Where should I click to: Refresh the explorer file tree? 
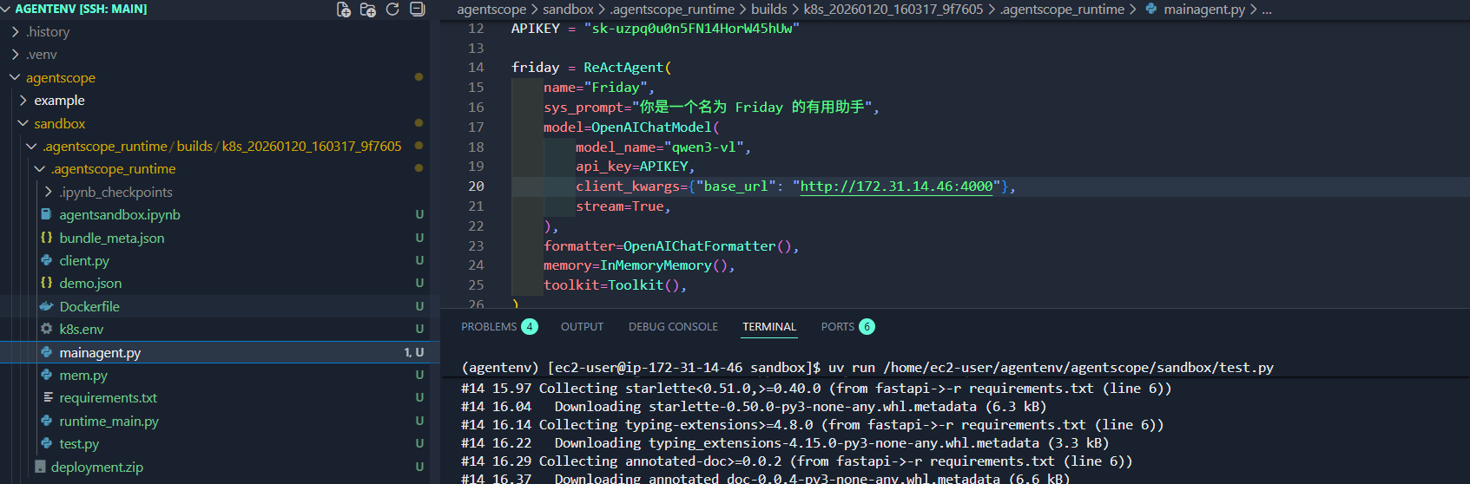point(392,10)
